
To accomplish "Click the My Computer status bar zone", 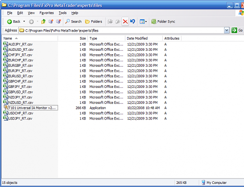I will 214,182.
